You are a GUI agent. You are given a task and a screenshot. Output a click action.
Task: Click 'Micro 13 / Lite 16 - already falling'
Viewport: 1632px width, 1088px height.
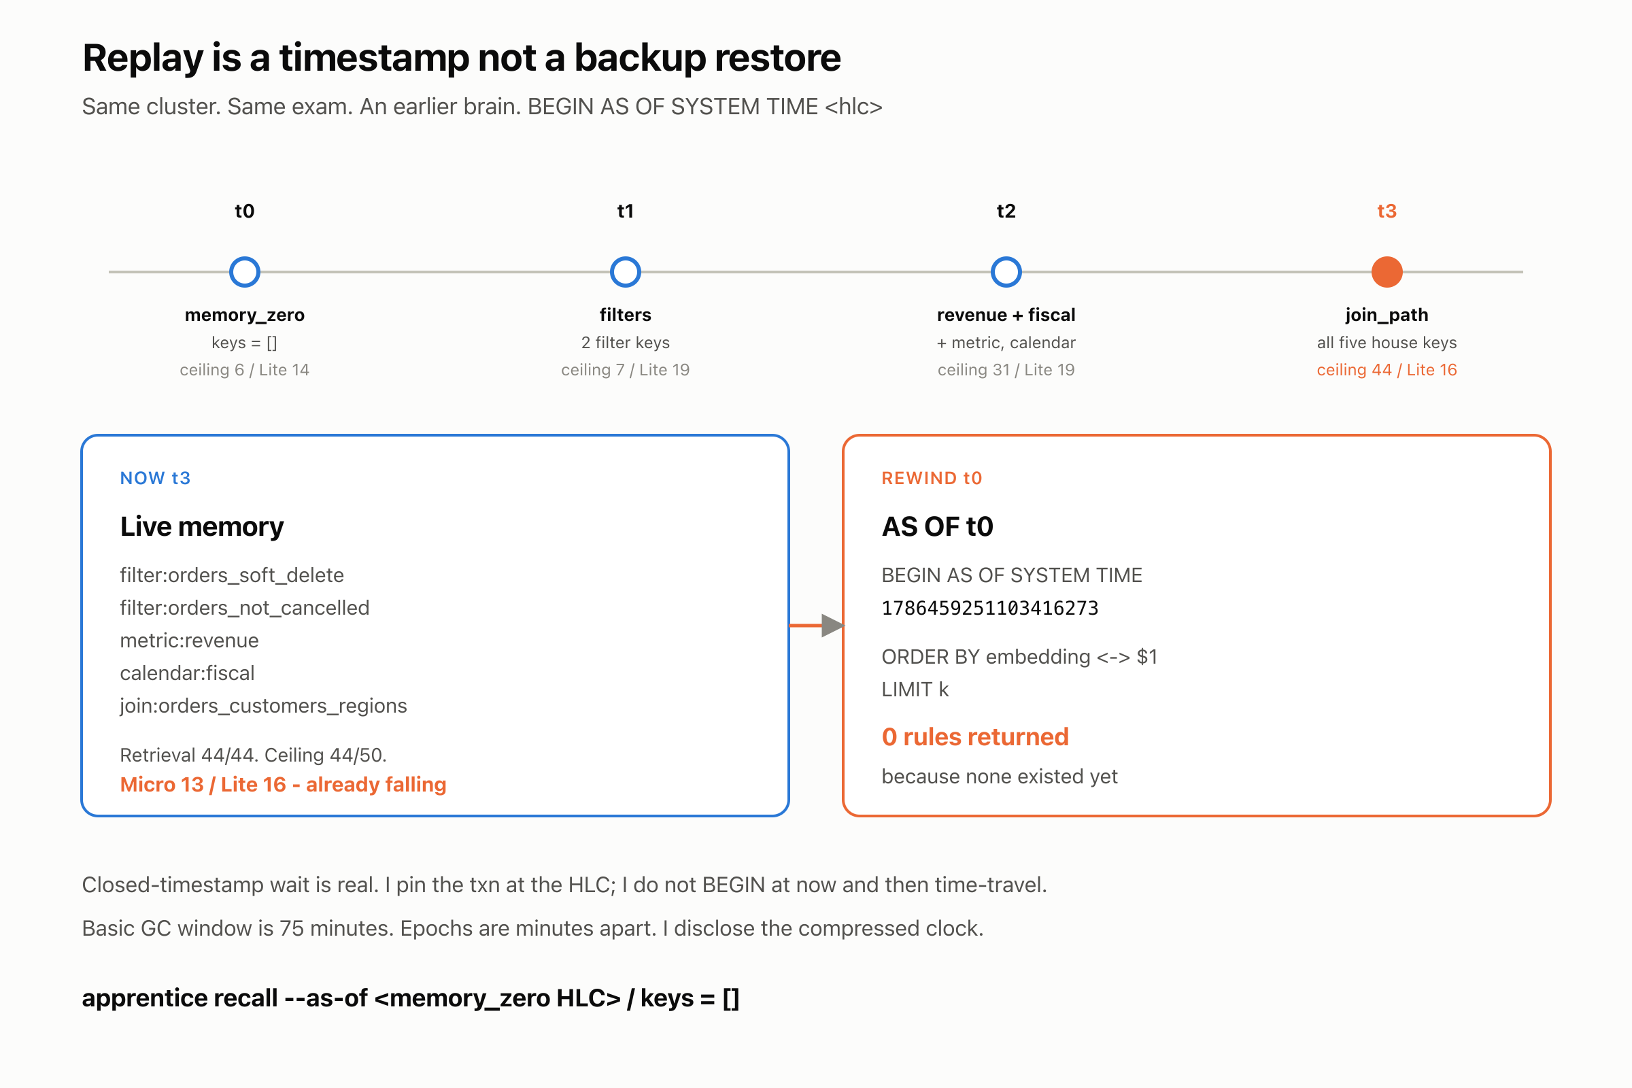tap(283, 785)
